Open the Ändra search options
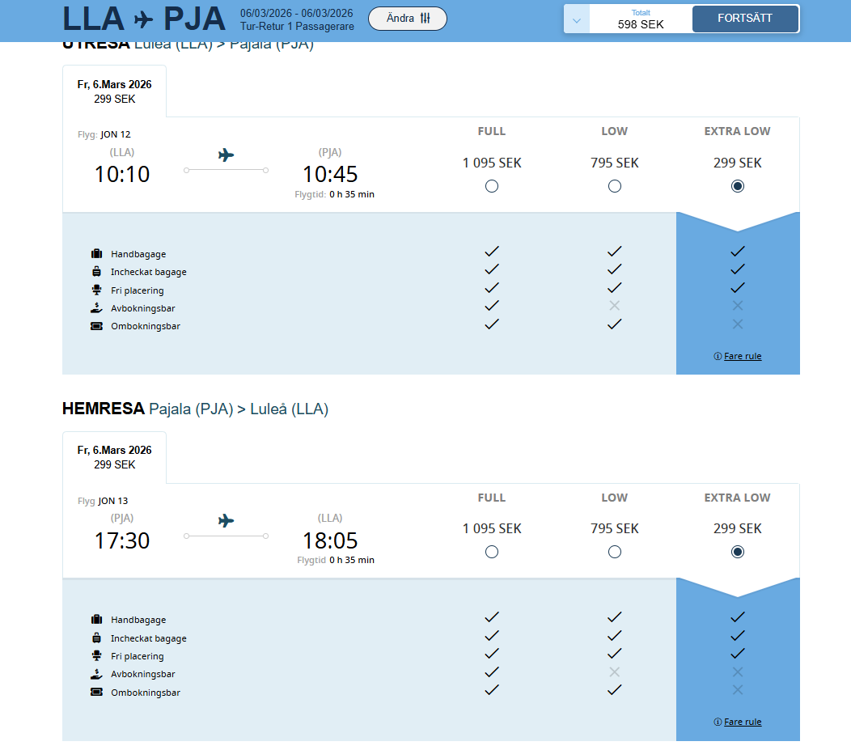 [x=408, y=19]
